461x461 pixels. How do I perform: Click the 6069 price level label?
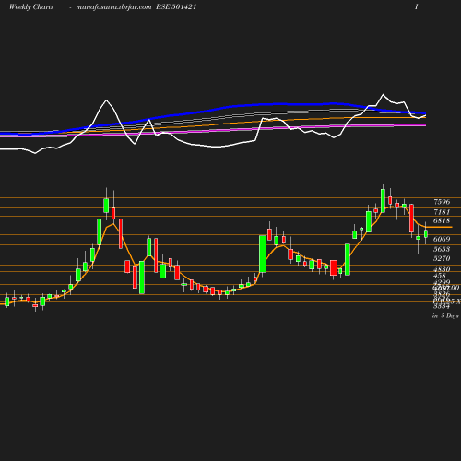[442, 239]
